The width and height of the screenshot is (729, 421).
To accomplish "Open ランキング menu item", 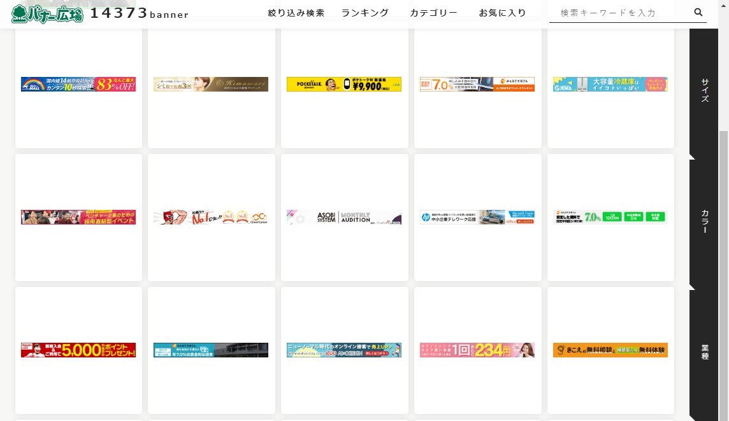I will (x=365, y=13).
